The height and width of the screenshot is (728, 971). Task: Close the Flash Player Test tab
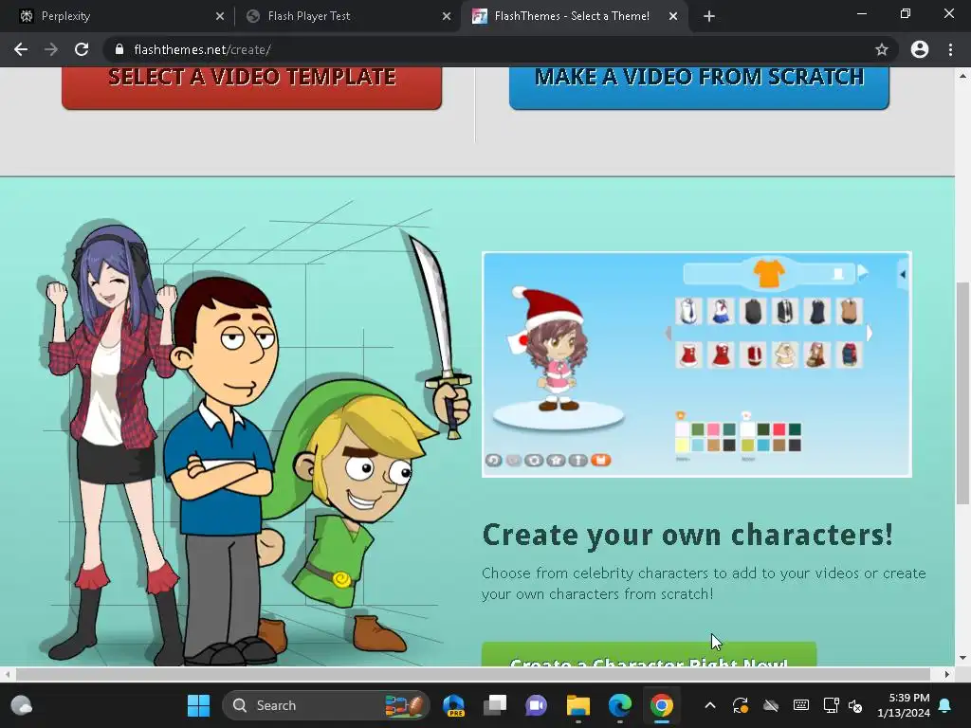tap(447, 17)
